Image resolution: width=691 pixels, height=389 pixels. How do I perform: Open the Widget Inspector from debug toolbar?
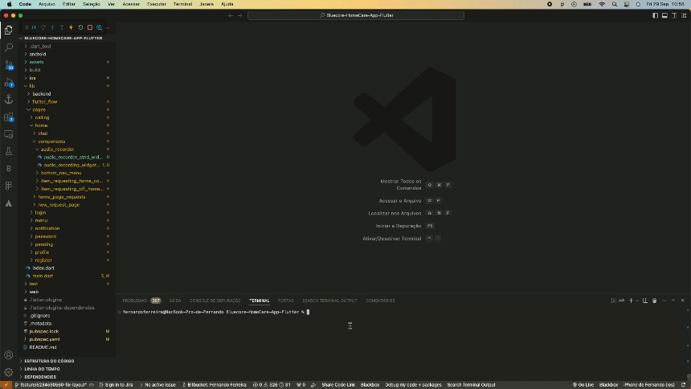click(99, 27)
